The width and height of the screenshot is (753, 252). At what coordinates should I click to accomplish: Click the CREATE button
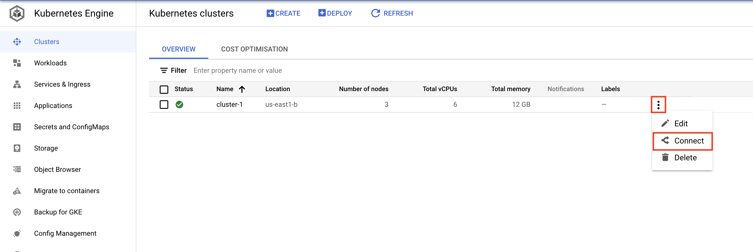click(283, 13)
